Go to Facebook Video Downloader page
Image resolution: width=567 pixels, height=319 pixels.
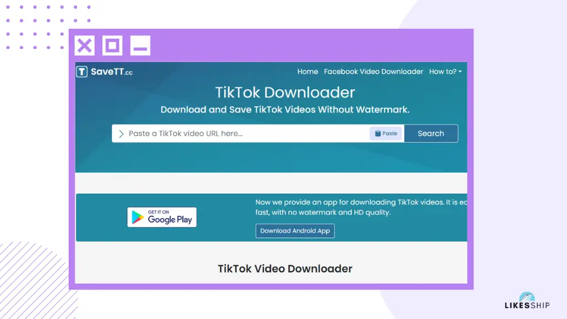click(373, 71)
